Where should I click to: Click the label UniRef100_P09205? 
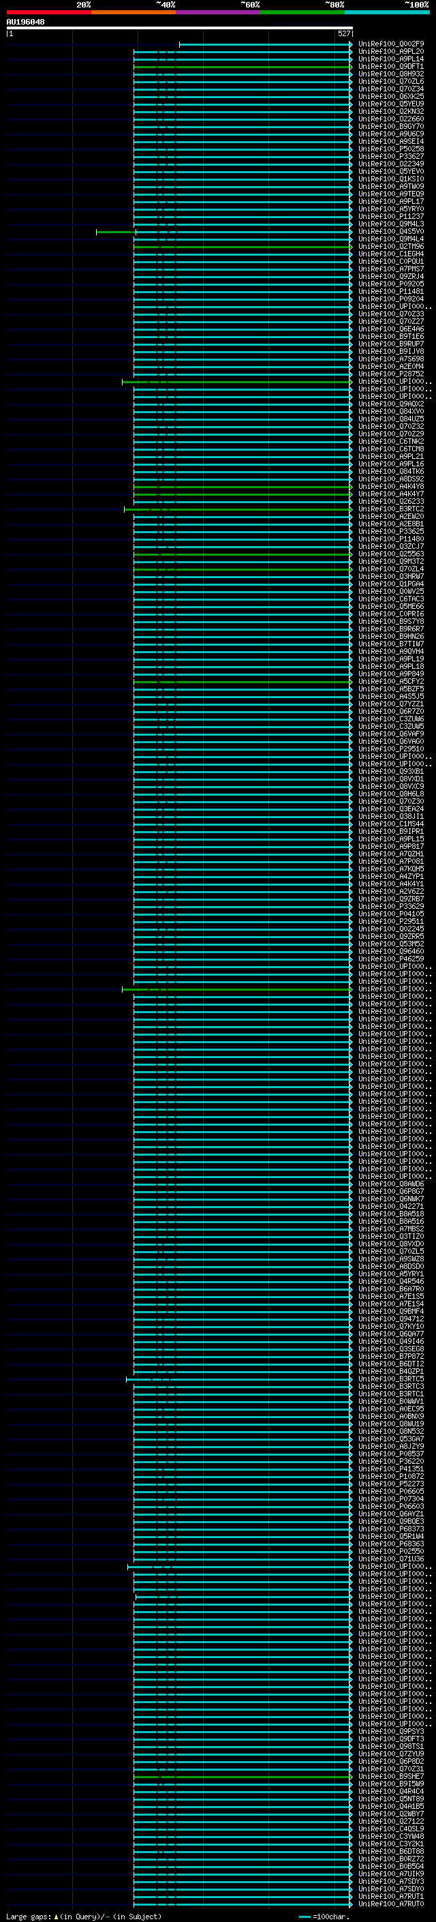[390, 284]
